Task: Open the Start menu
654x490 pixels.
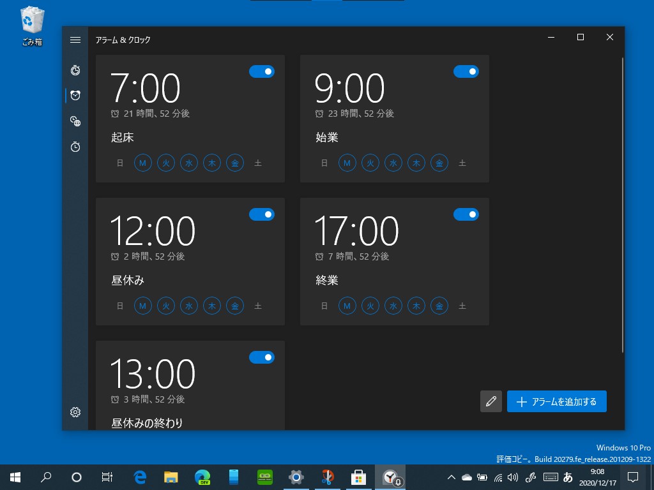Action: click(14, 477)
